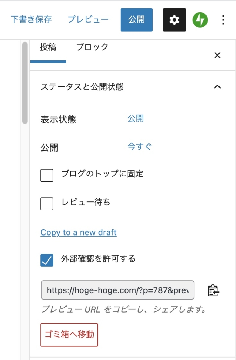Click the ゴミ箱へ移動 trash button
Image resolution: width=236 pixels, height=360 pixels.
[x=69, y=334]
